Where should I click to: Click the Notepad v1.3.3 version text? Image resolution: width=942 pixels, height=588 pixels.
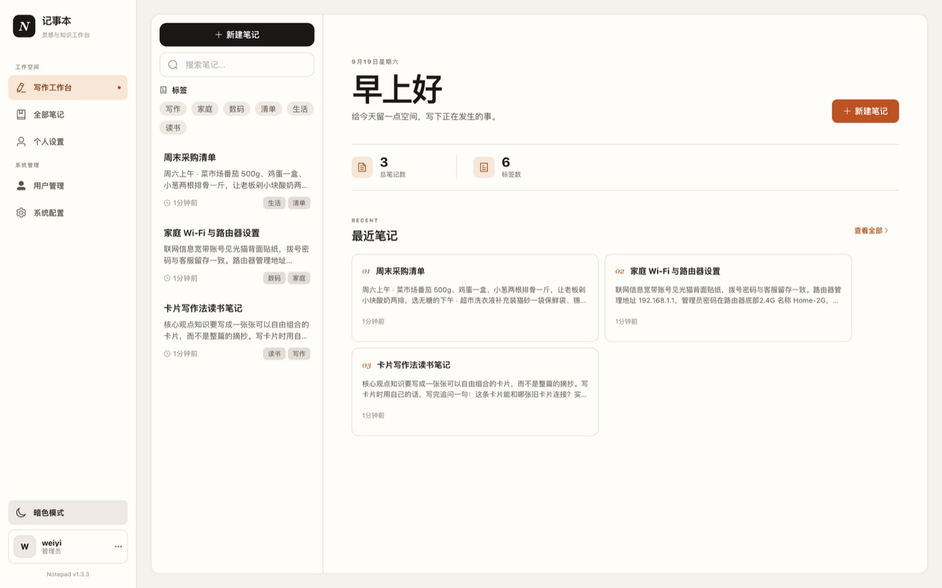pyautogui.click(x=68, y=574)
